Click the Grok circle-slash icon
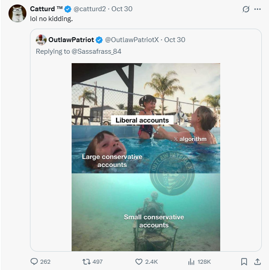Screen dimensions: 269x270 tap(245, 9)
